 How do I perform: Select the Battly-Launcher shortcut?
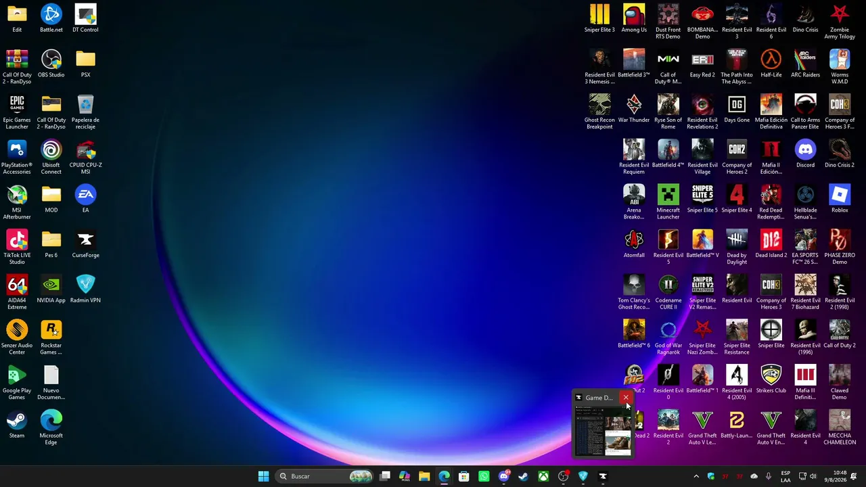[737, 424]
